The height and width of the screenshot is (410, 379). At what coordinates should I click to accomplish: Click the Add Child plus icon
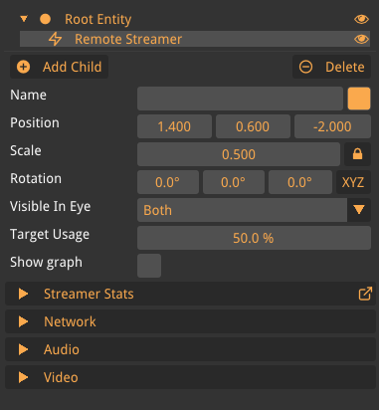(x=24, y=67)
